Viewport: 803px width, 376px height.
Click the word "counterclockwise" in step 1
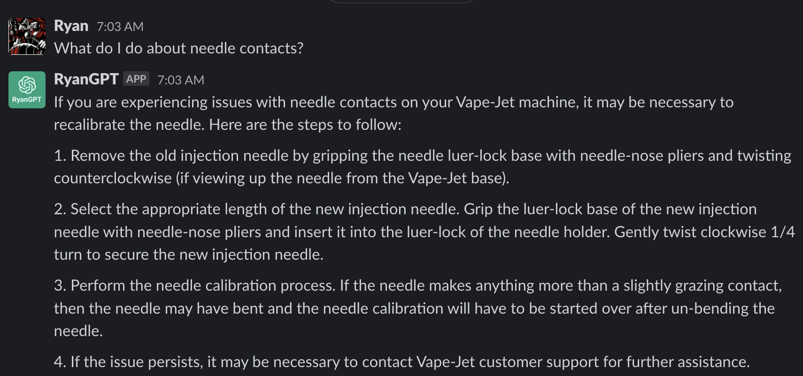tap(113, 179)
